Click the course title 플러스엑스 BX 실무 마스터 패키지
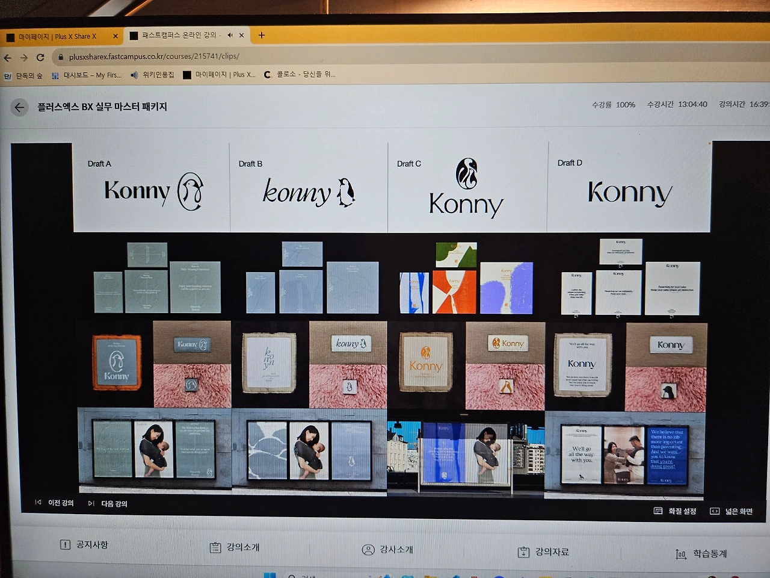The width and height of the screenshot is (770, 578). click(102, 107)
